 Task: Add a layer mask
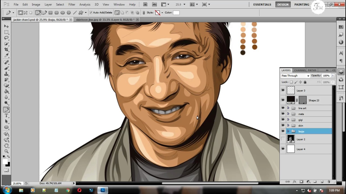click(x=301, y=182)
